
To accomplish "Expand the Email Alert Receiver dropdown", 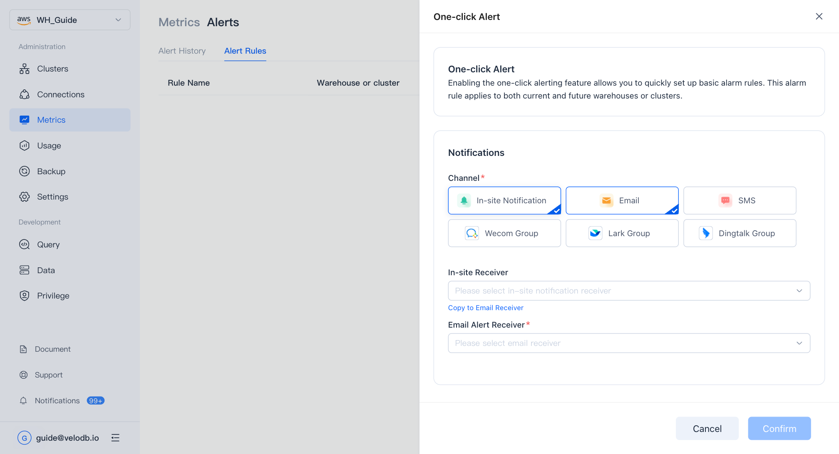I will click(628, 343).
